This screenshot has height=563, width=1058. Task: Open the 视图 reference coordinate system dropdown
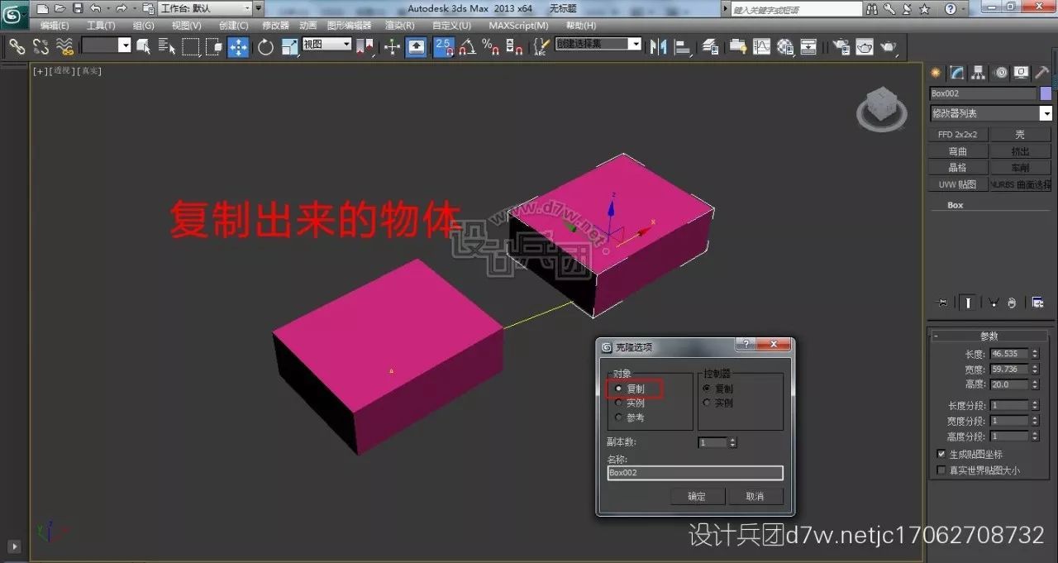[327, 45]
